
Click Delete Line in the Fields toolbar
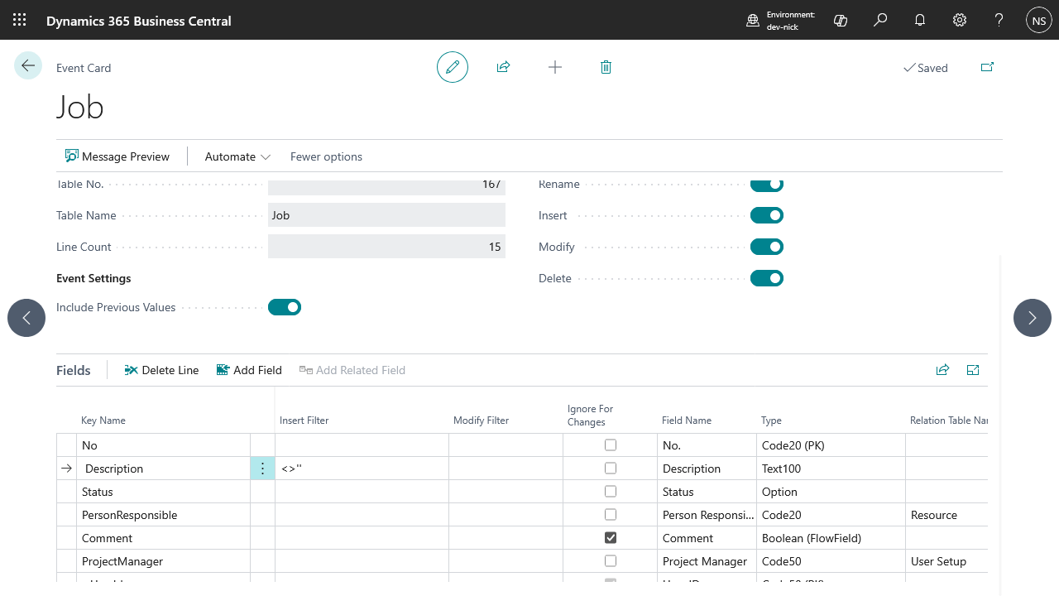coord(161,370)
